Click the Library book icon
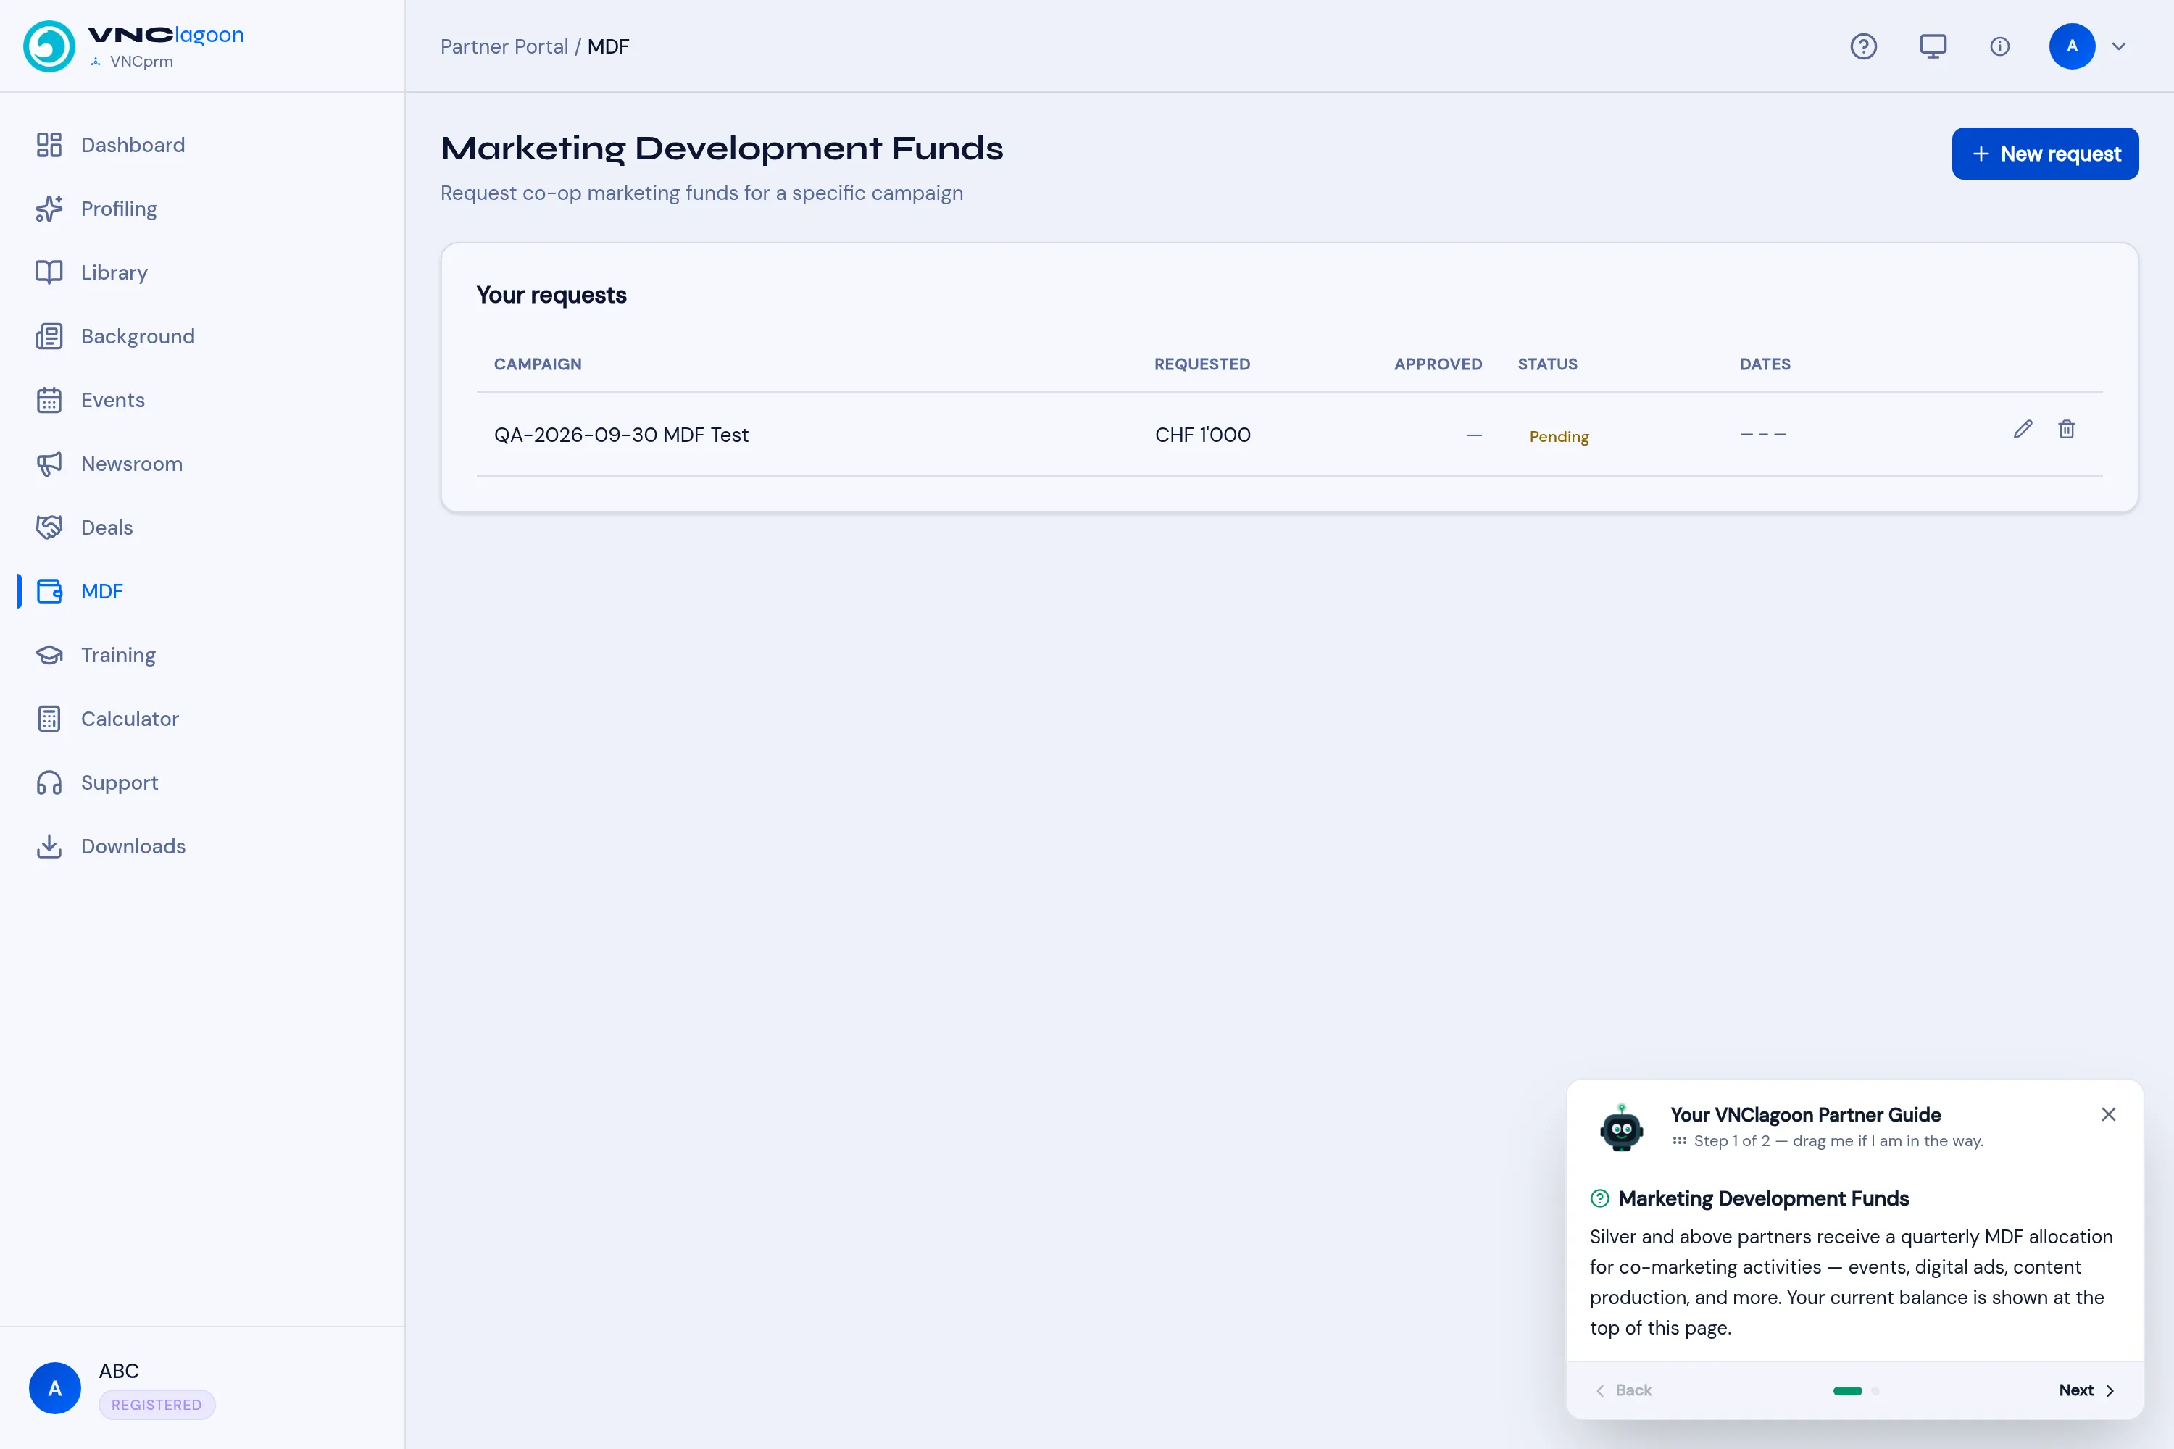The image size is (2174, 1449). click(x=49, y=272)
